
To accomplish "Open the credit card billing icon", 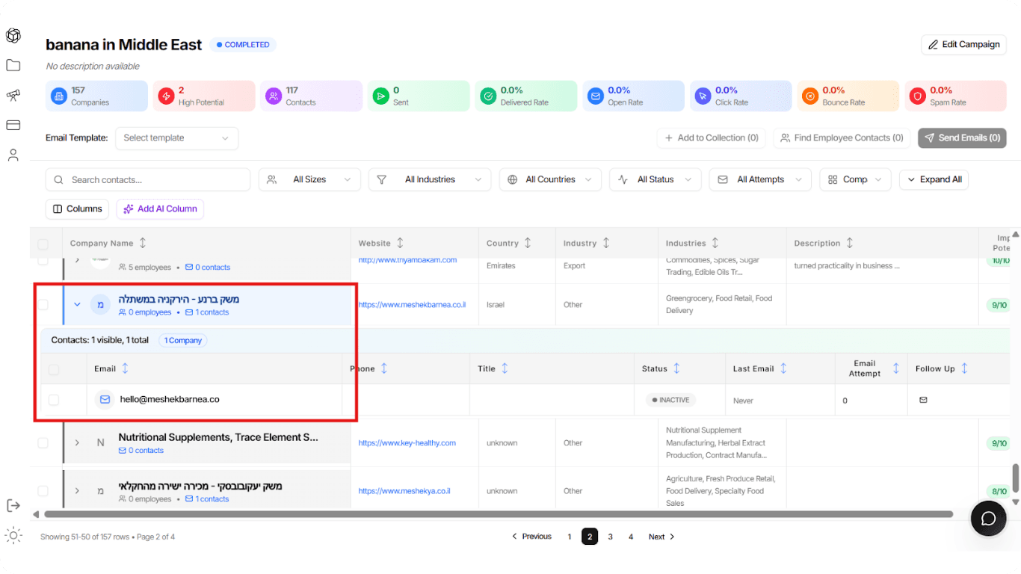I will [x=13, y=126].
